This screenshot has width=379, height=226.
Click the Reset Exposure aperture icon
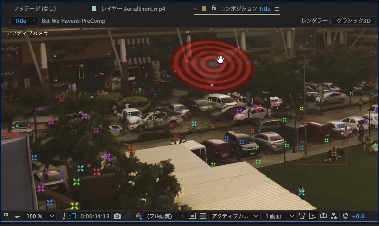click(346, 216)
